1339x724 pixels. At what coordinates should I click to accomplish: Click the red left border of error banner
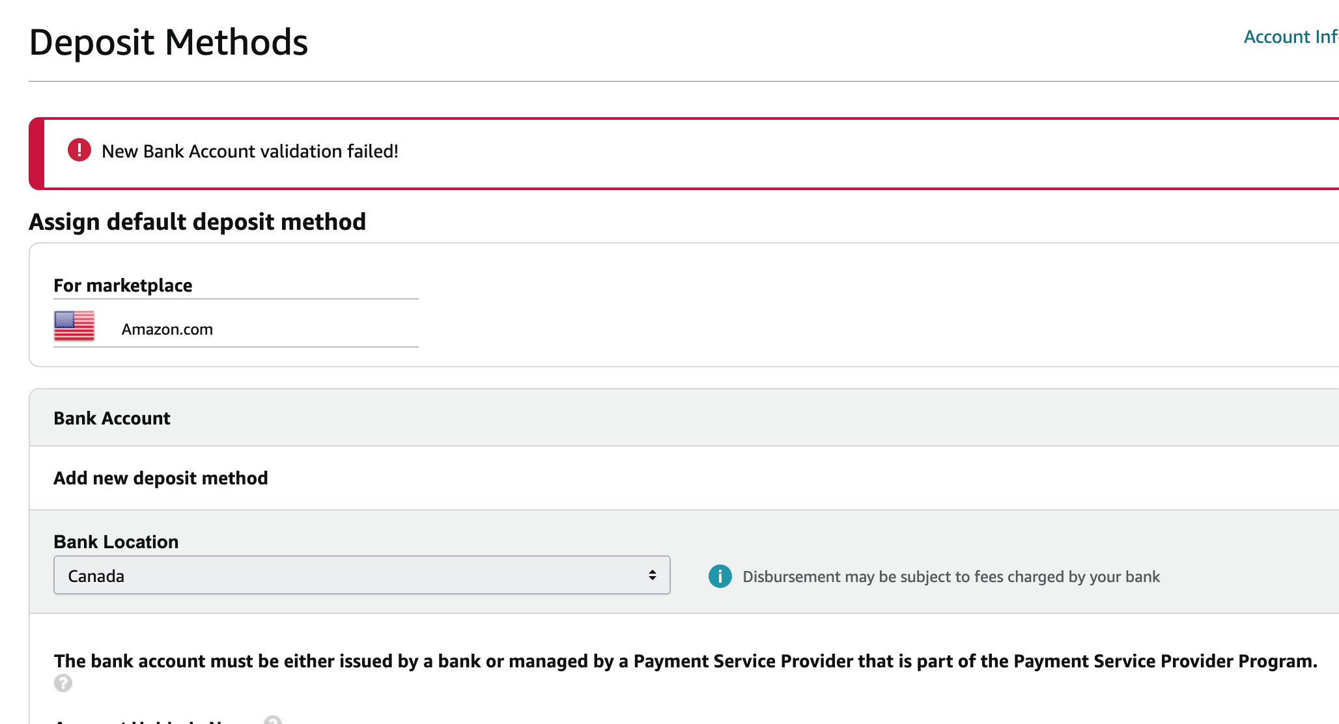tap(36, 154)
